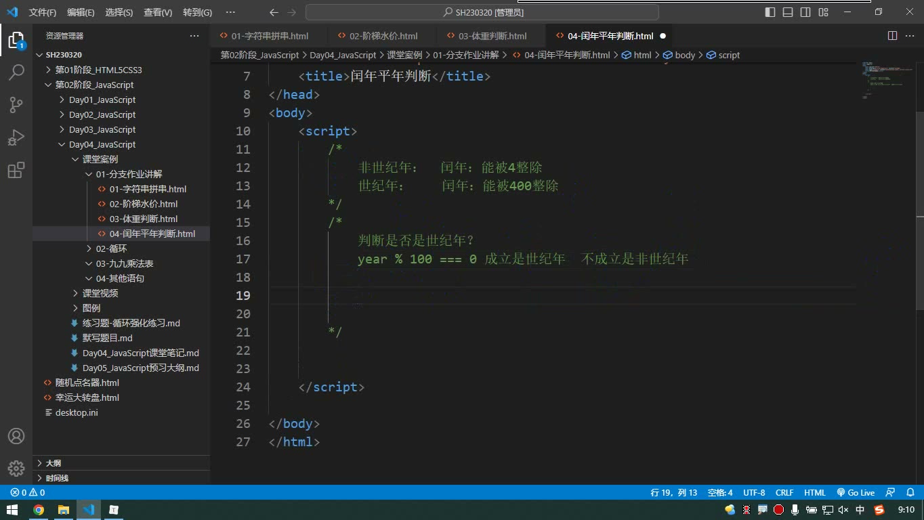
Task: Open the Windows Start menu
Action: pyautogui.click(x=12, y=510)
